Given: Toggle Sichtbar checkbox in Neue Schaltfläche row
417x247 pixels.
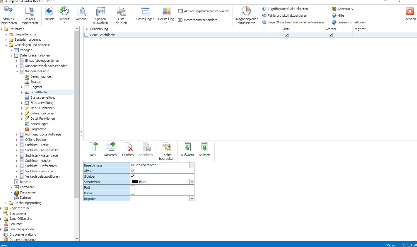Looking at the screenshot, I should tap(331, 35).
